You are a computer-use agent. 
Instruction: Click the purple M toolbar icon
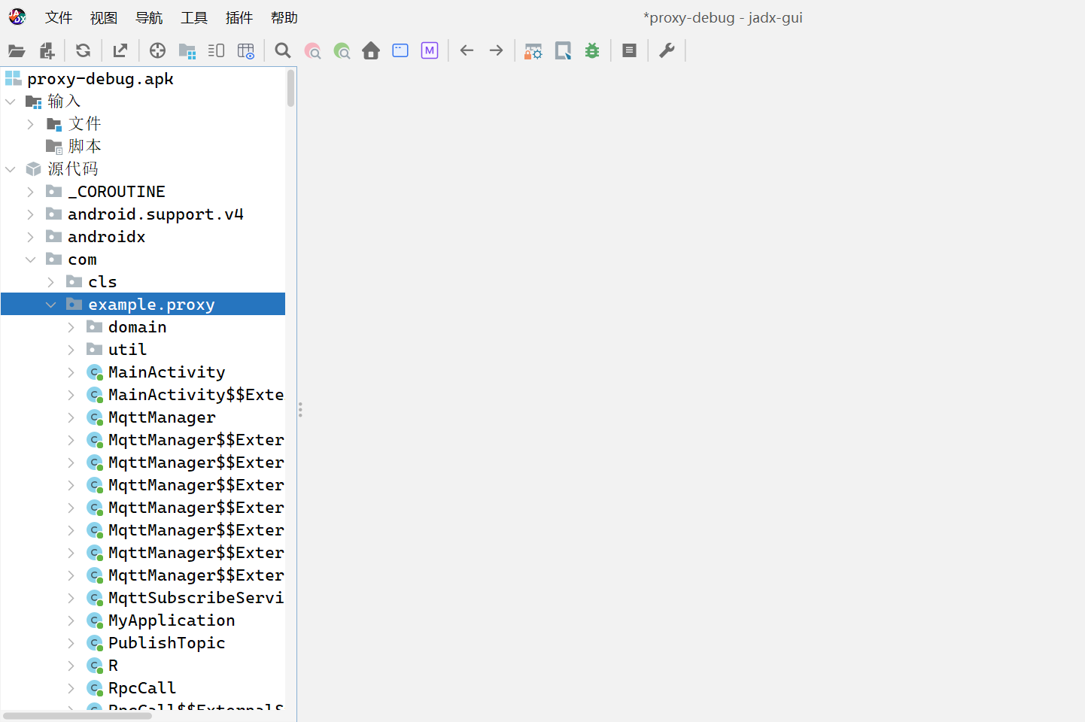430,51
